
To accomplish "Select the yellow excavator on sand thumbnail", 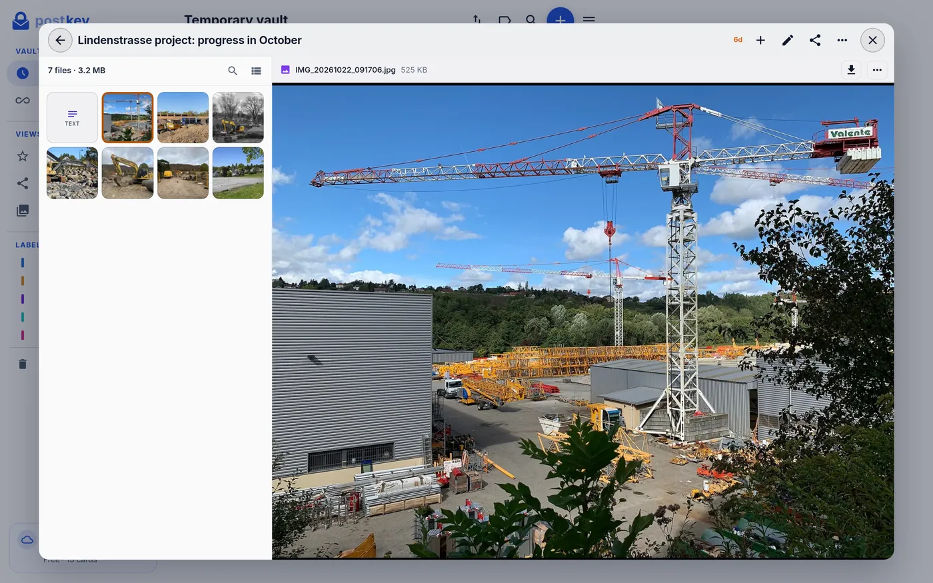I will (x=127, y=173).
